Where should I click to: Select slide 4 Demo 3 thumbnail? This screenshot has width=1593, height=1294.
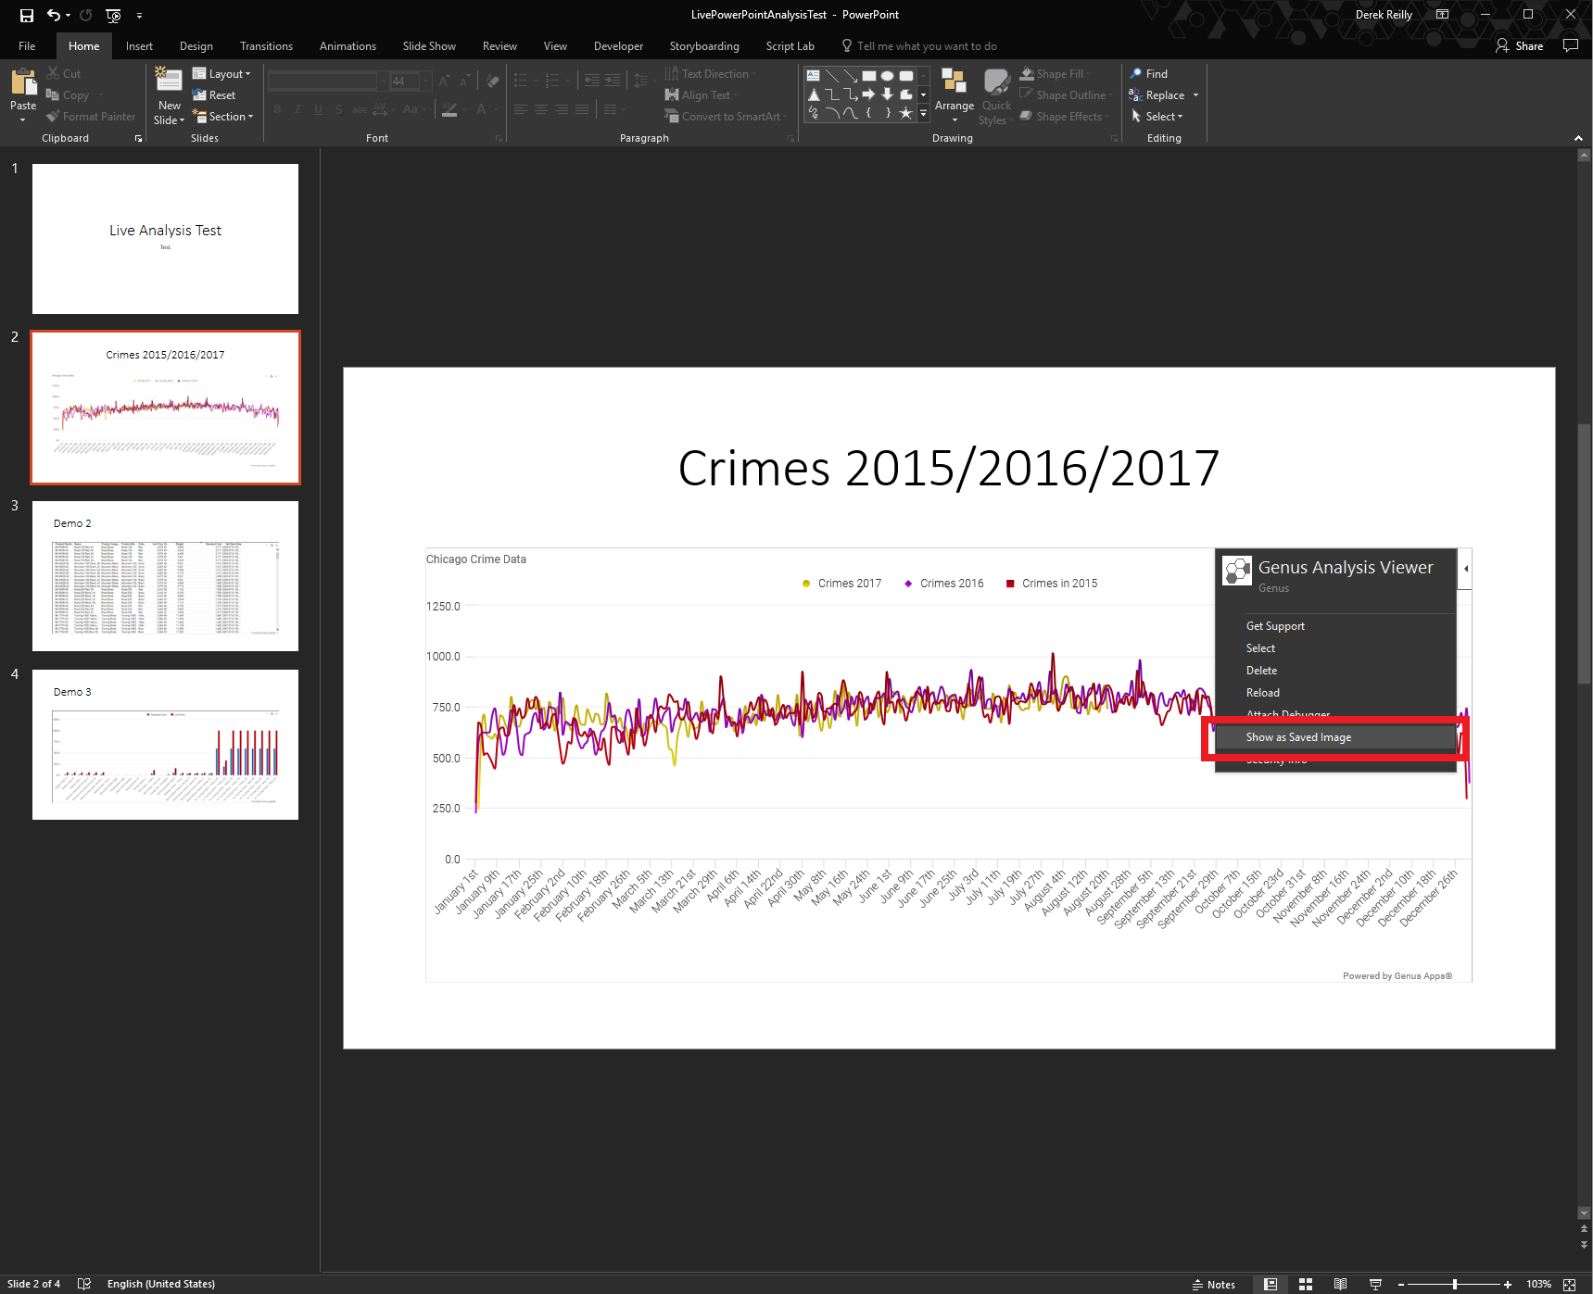165,745
